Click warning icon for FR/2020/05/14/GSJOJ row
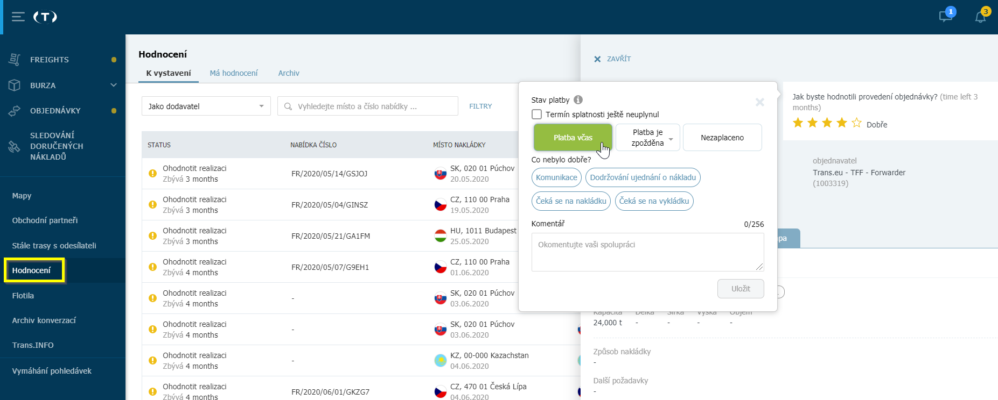This screenshot has width=998, height=400. pyautogui.click(x=152, y=174)
